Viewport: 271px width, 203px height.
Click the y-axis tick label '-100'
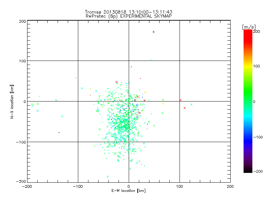pyautogui.click(x=21, y=142)
